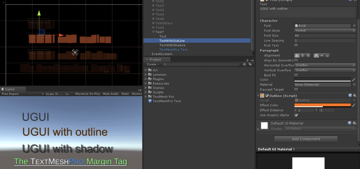This screenshot has height=169, width=360.
Task: Open the Font Style dropdown
Action: [325, 31]
